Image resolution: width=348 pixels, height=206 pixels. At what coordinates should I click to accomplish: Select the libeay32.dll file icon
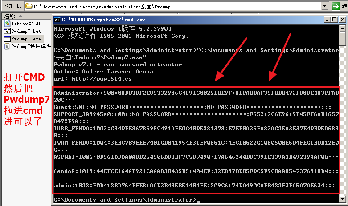coord(7,24)
